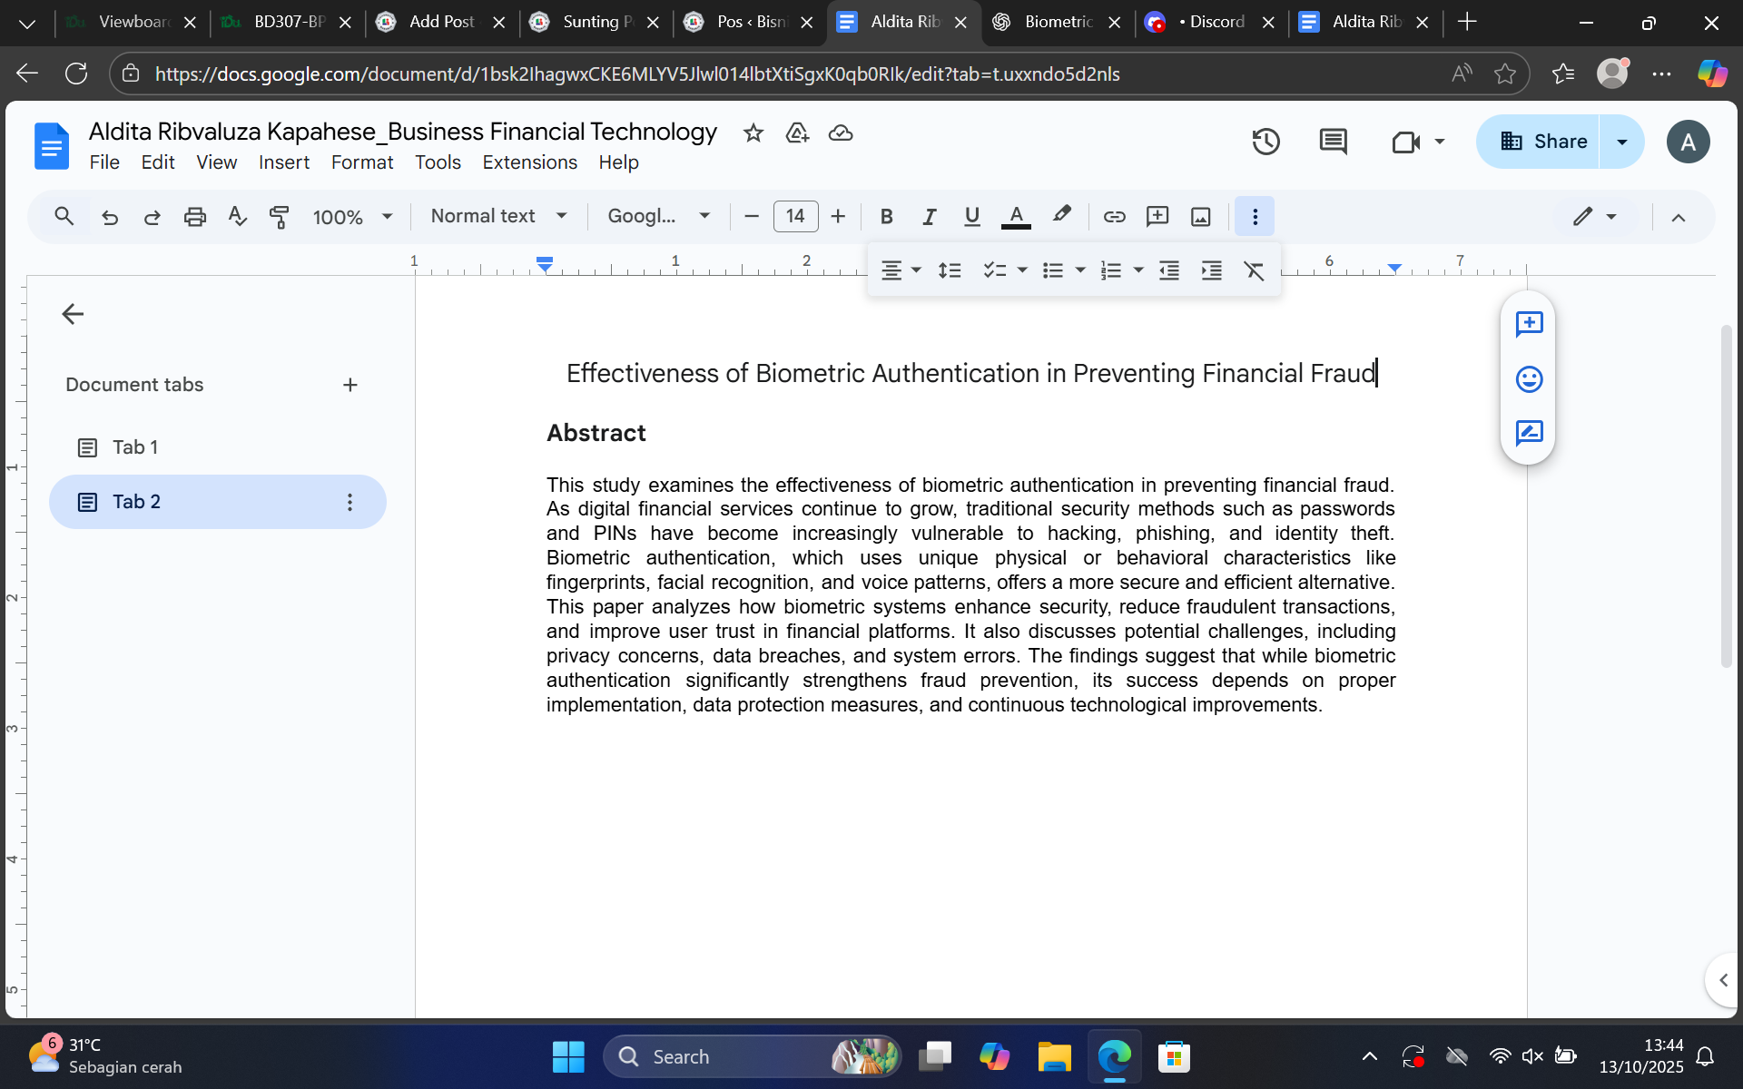Click the suggest edits side icon
The width and height of the screenshot is (1743, 1089).
click(1529, 433)
